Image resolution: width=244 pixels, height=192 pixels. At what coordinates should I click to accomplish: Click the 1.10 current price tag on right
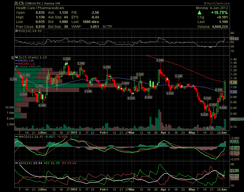click(233, 82)
